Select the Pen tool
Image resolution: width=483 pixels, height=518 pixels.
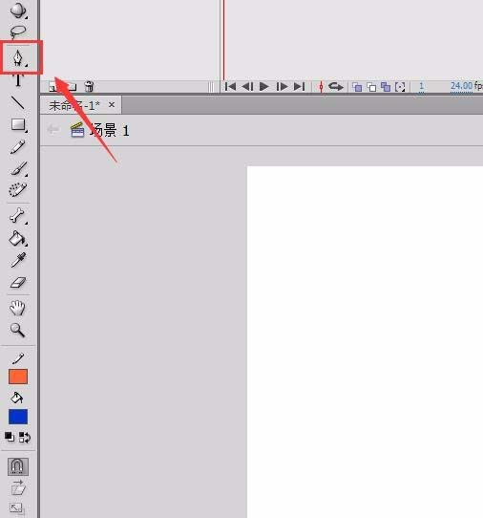click(x=18, y=57)
